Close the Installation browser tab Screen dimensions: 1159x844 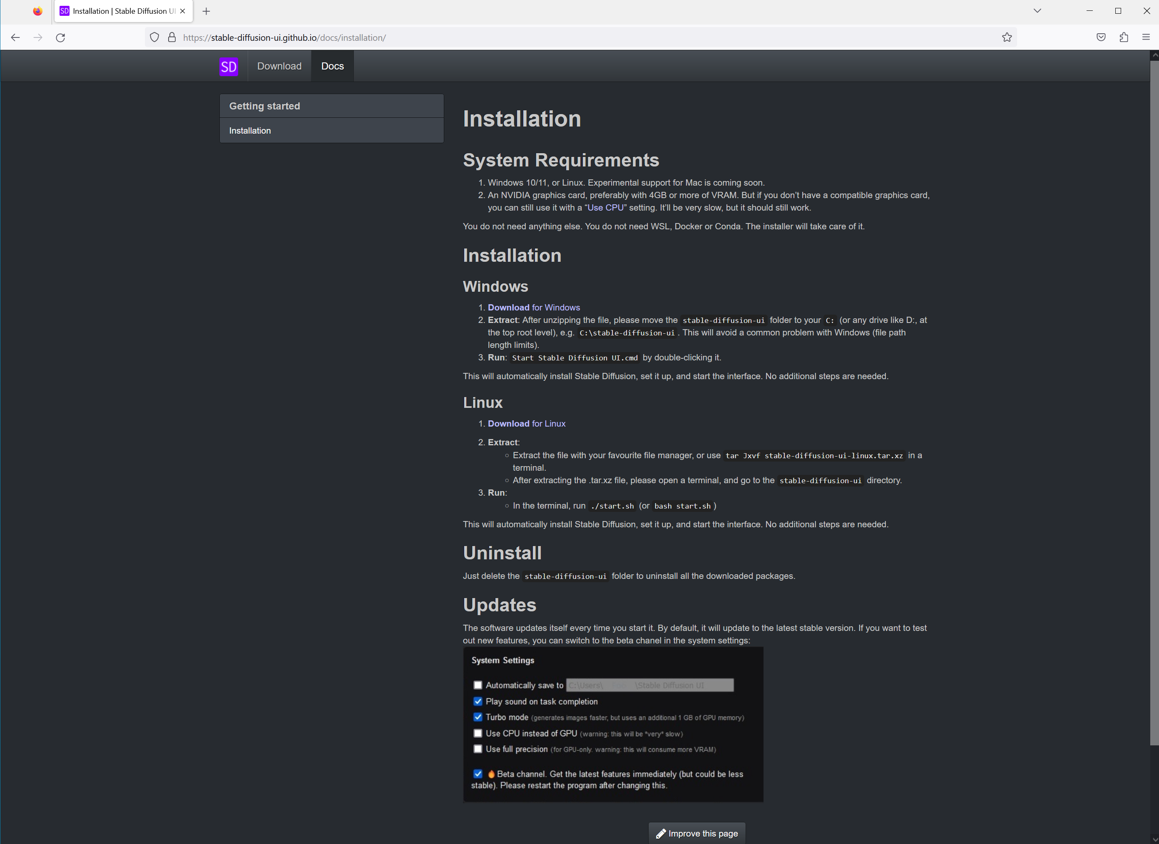(183, 11)
